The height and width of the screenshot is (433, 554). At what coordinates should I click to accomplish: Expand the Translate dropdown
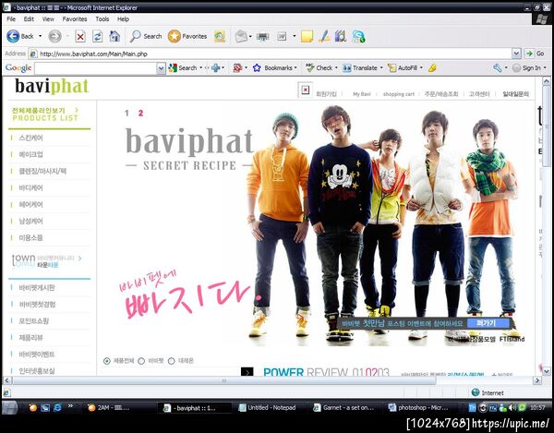pyautogui.click(x=381, y=67)
